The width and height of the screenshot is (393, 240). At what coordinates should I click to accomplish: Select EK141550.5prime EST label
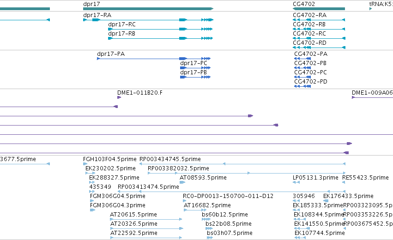(319, 224)
